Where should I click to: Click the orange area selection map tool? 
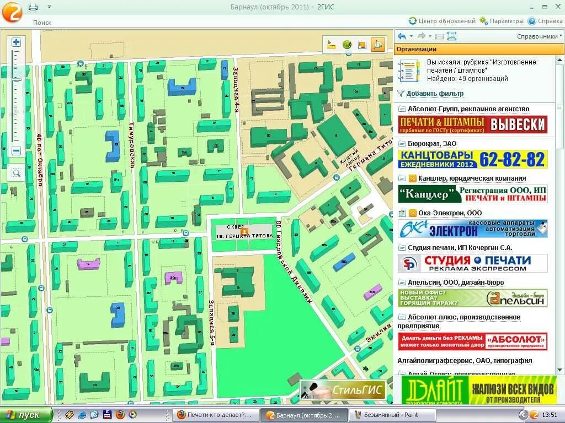click(x=362, y=45)
